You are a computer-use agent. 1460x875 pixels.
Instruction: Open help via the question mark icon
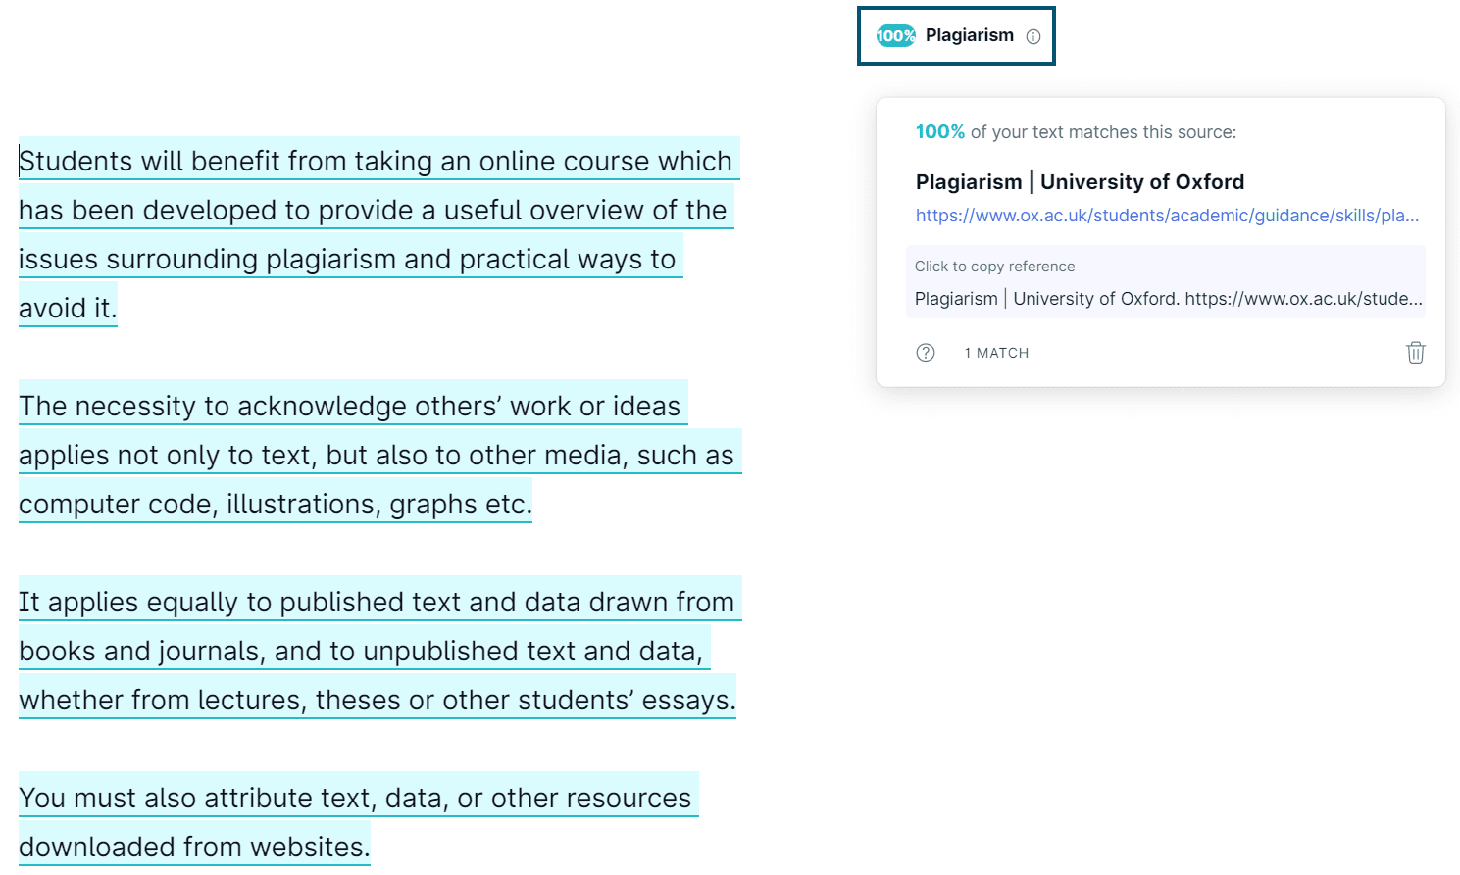(x=925, y=352)
